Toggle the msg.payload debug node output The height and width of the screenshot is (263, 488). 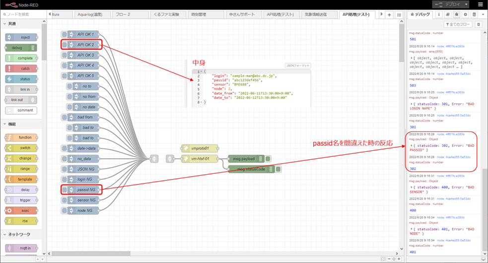268,159
